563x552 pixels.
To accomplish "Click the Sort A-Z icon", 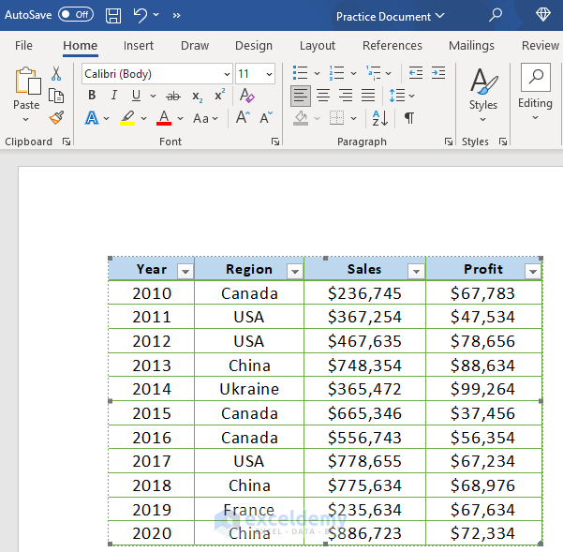I will click(x=380, y=118).
